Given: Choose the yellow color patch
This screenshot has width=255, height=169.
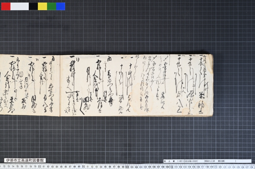Looking at the screenshot, I should 42,6.
